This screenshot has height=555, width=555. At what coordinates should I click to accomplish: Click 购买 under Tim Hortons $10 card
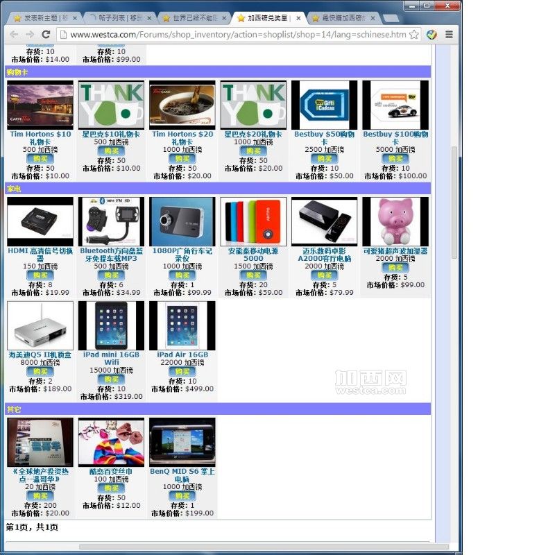click(40, 159)
